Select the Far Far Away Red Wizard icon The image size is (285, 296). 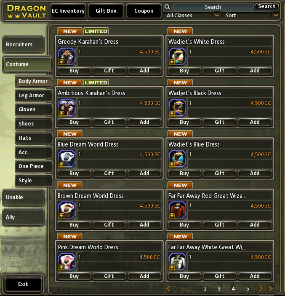[x=177, y=210]
